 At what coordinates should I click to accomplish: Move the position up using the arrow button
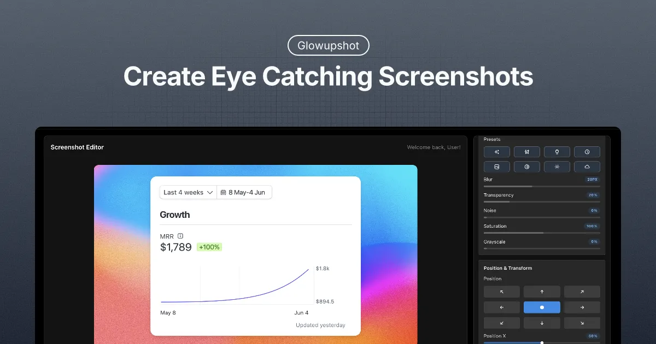pyautogui.click(x=542, y=291)
